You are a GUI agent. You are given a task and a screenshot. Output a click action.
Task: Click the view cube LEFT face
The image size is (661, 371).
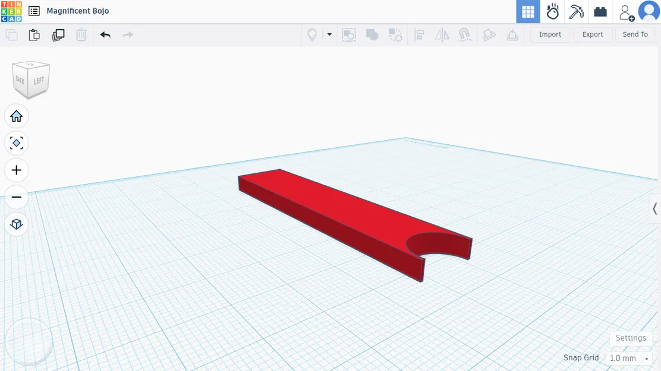point(39,80)
